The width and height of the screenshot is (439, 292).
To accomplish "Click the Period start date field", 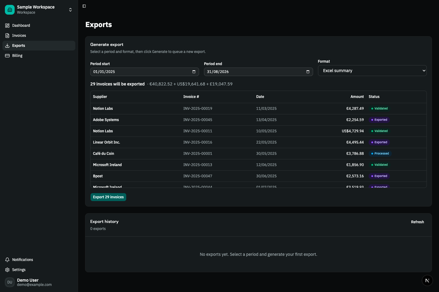I will point(145,72).
